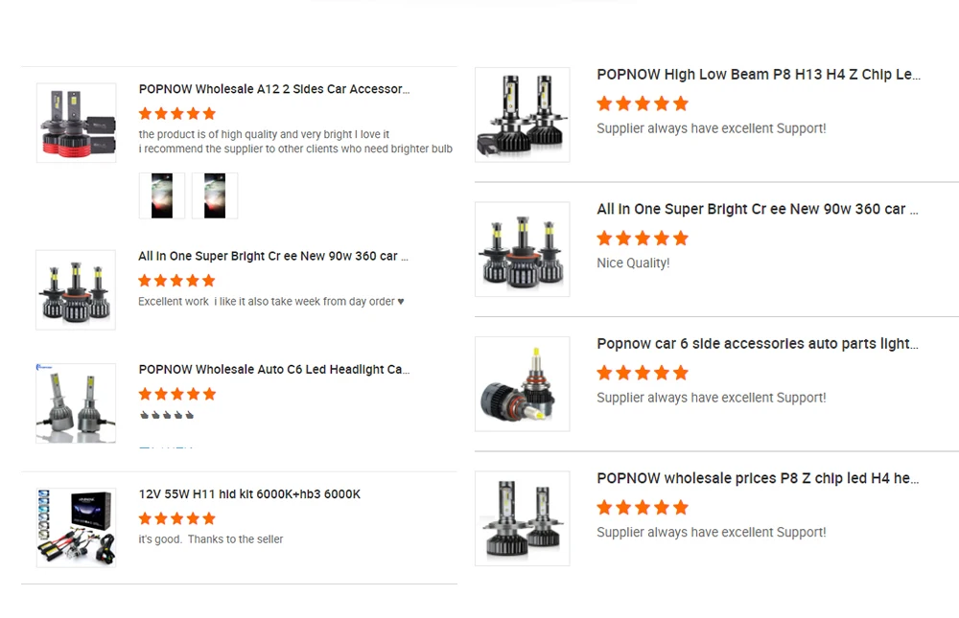Click star rating under Popnow 6 side accessories
Screen dimensions: 959x618
pyautogui.click(x=643, y=373)
